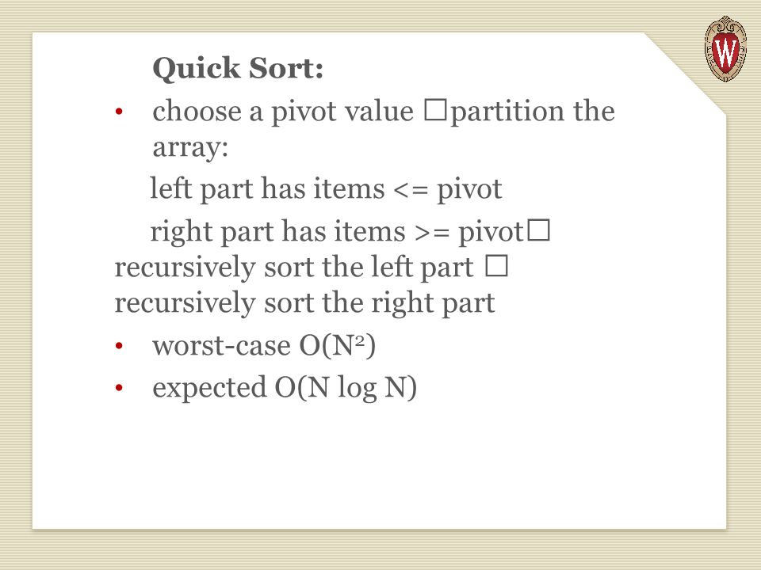Click the line 'left part has items <= pivot'
761x570 pixels.
pyautogui.click(x=326, y=189)
